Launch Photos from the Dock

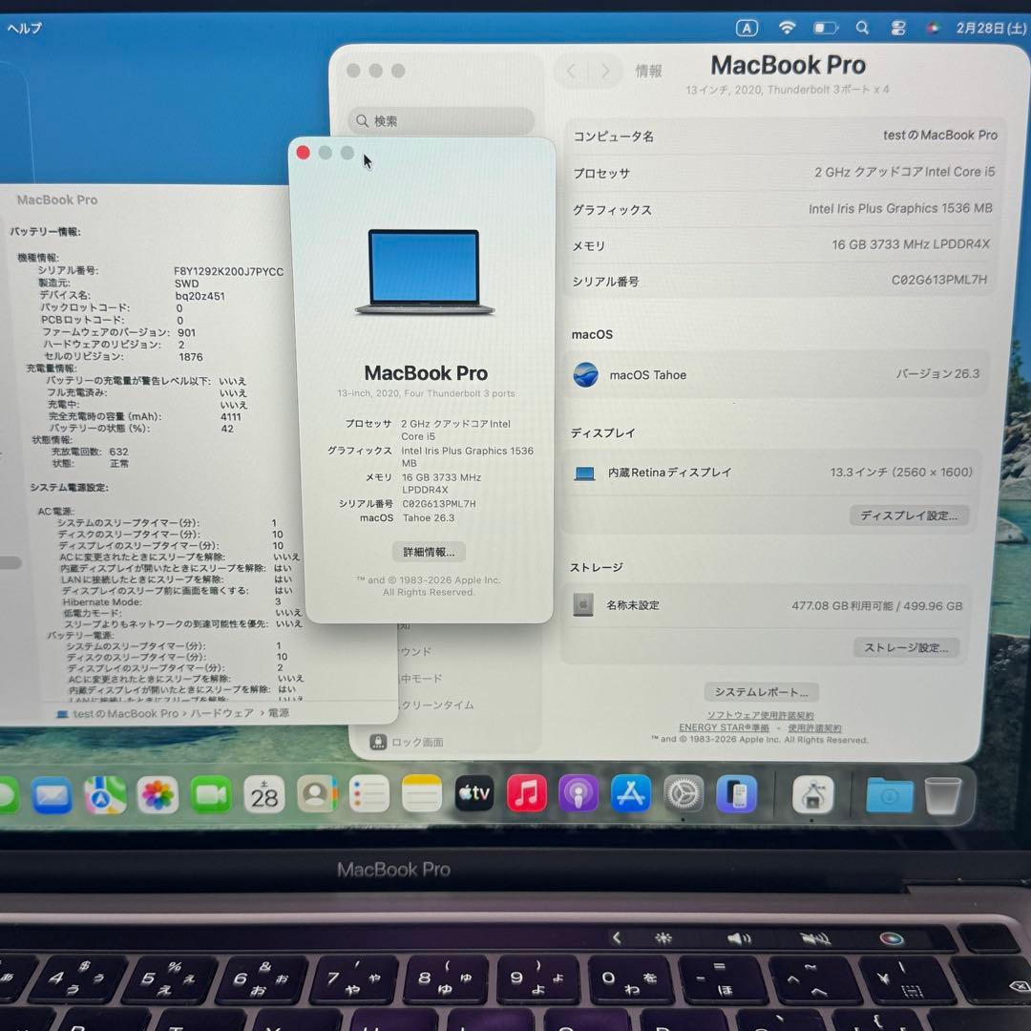click(x=158, y=795)
